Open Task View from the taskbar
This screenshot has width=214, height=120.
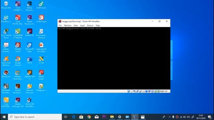pyautogui.click(x=66, y=117)
